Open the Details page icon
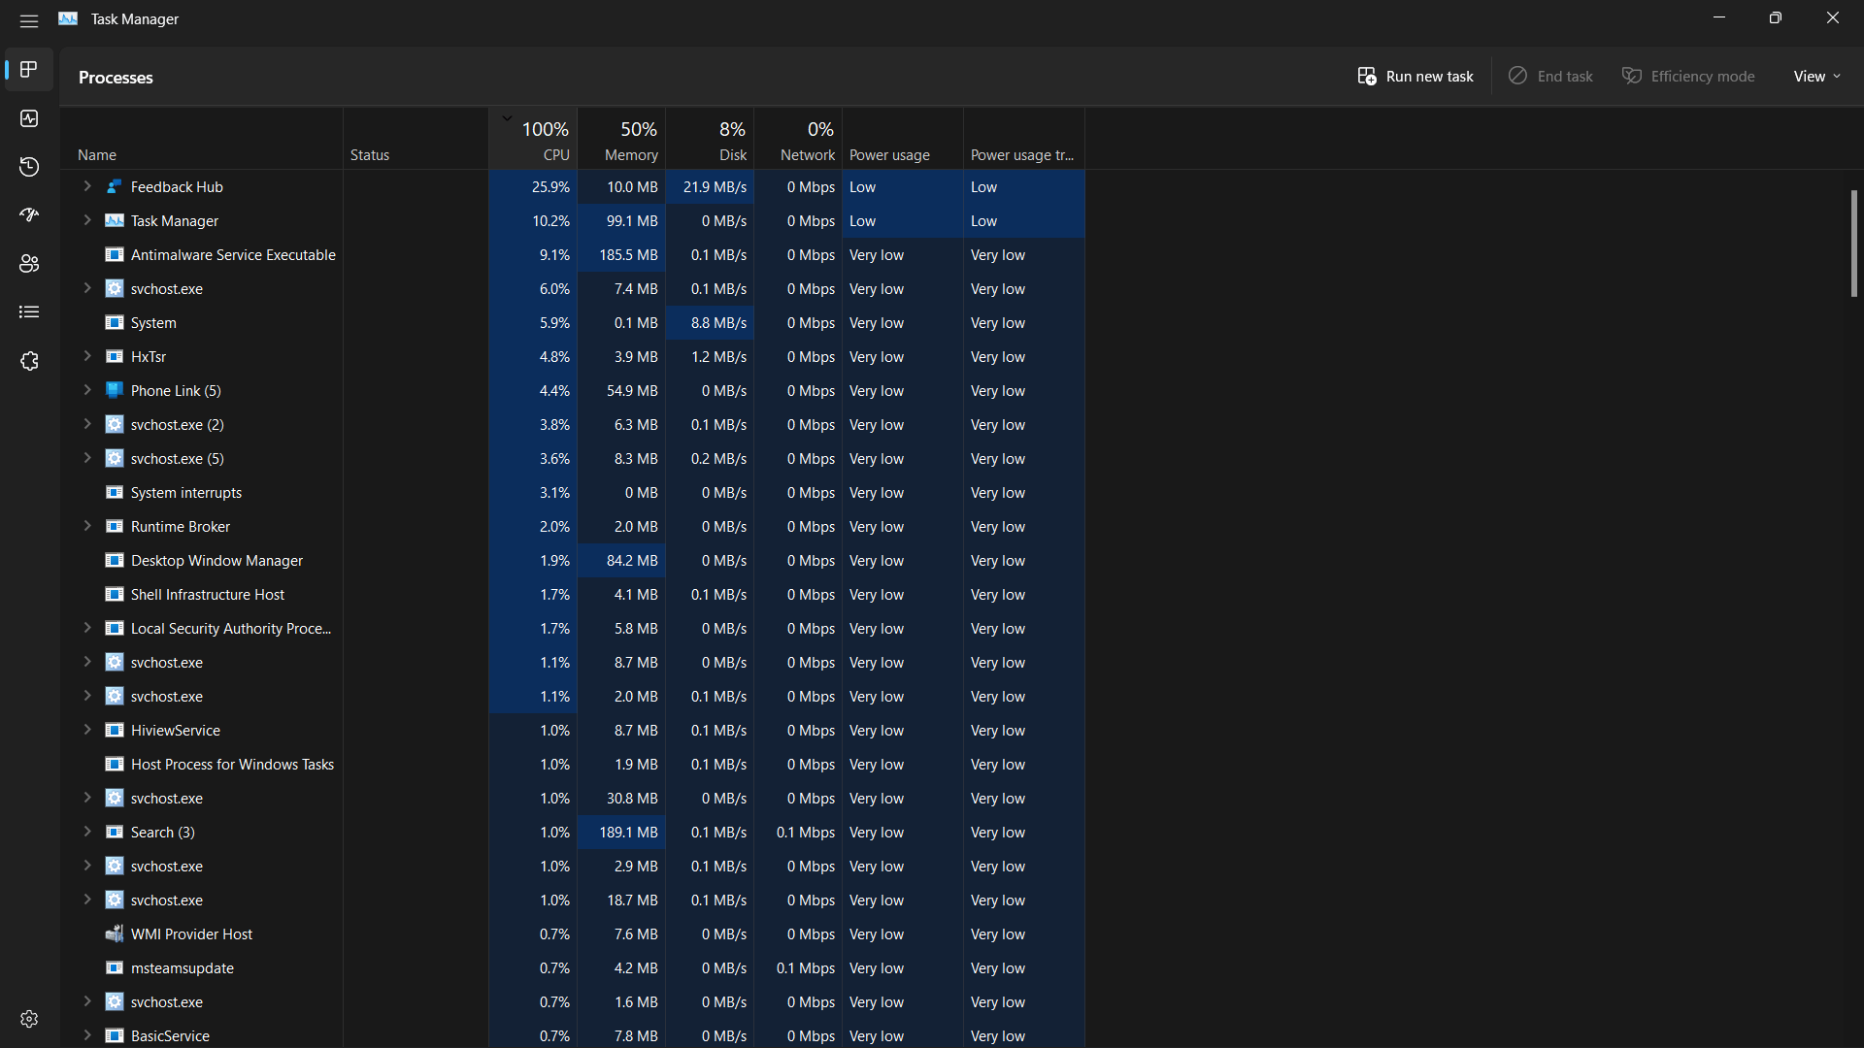The width and height of the screenshot is (1864, 1048). point(29,312)
